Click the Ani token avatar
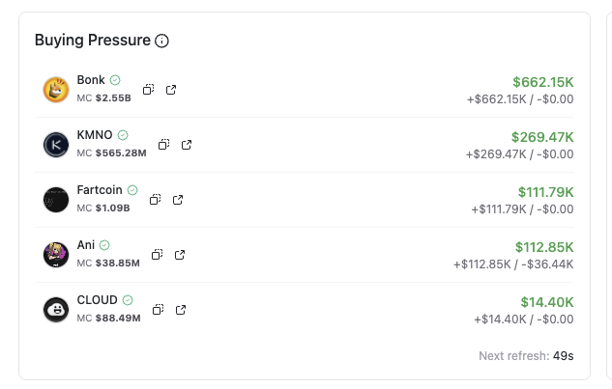Viewport: 612px width, 389px height. tap(56, 255)
